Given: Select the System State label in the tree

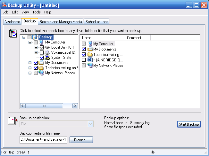Looking at the screenshot, I should click(x=61, y=58).
